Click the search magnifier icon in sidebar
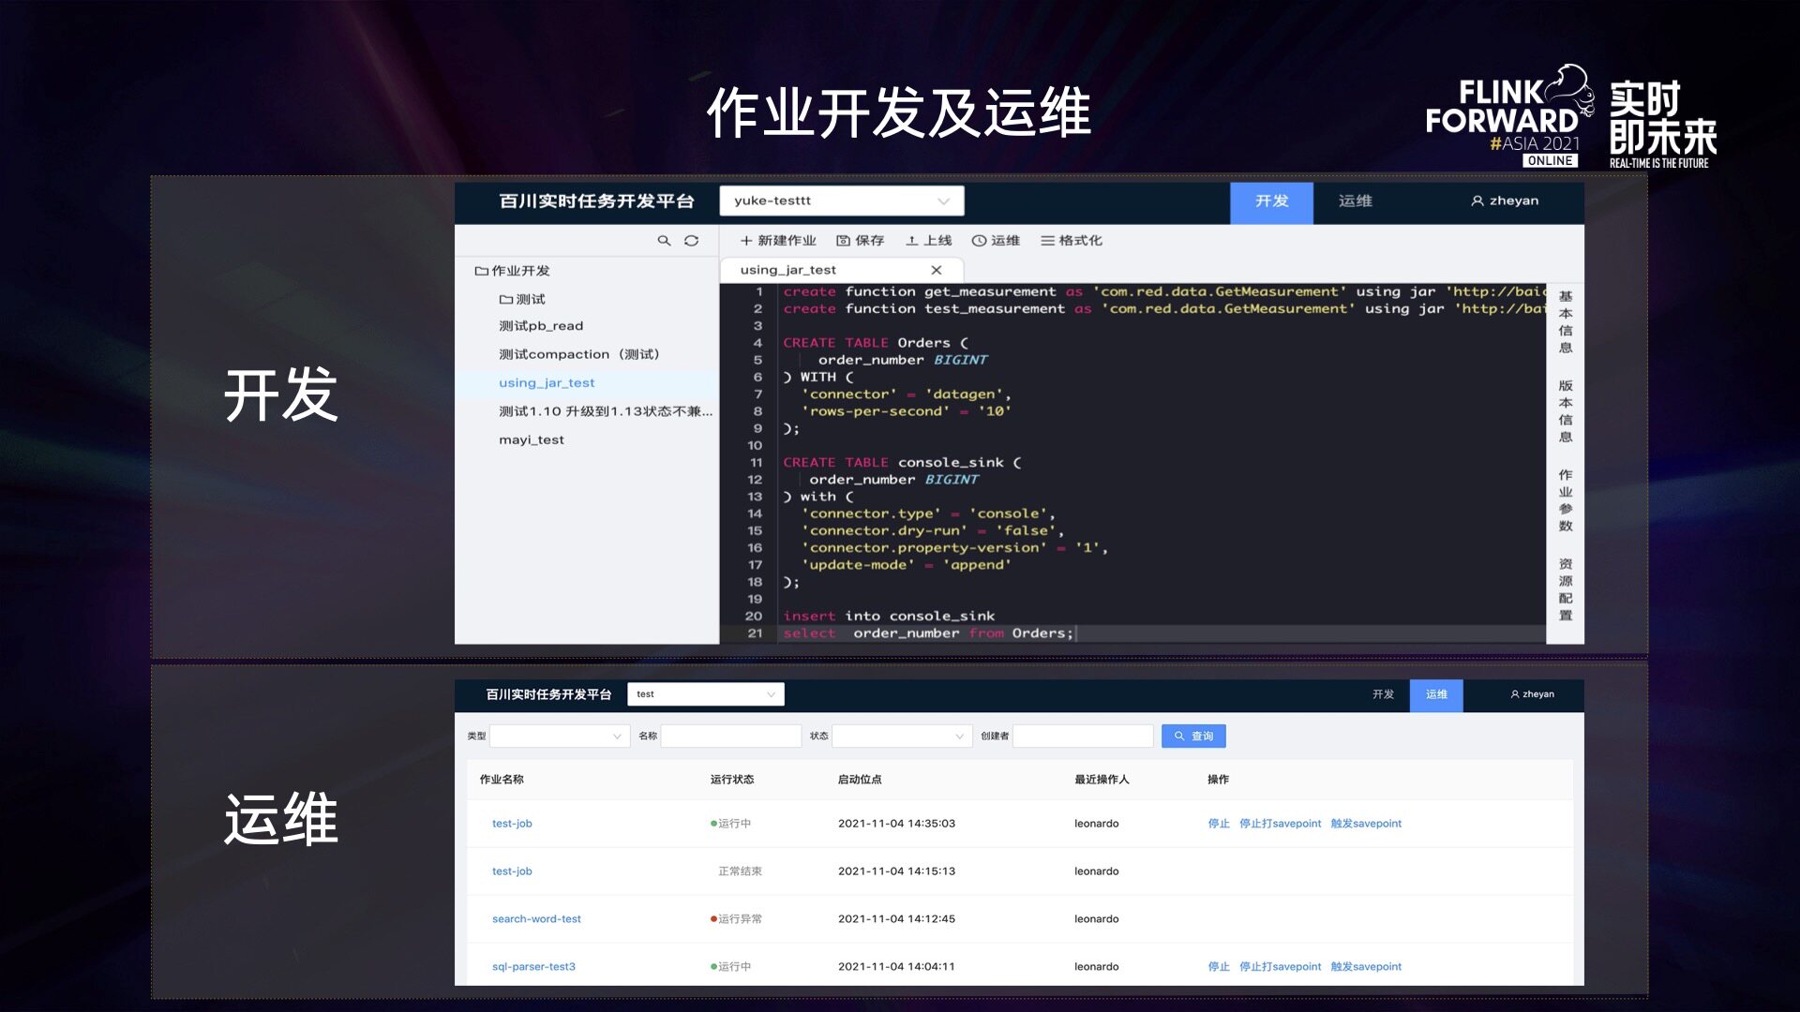 664,241
